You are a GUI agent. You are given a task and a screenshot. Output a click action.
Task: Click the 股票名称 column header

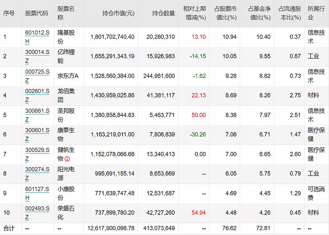coord(66,13)
